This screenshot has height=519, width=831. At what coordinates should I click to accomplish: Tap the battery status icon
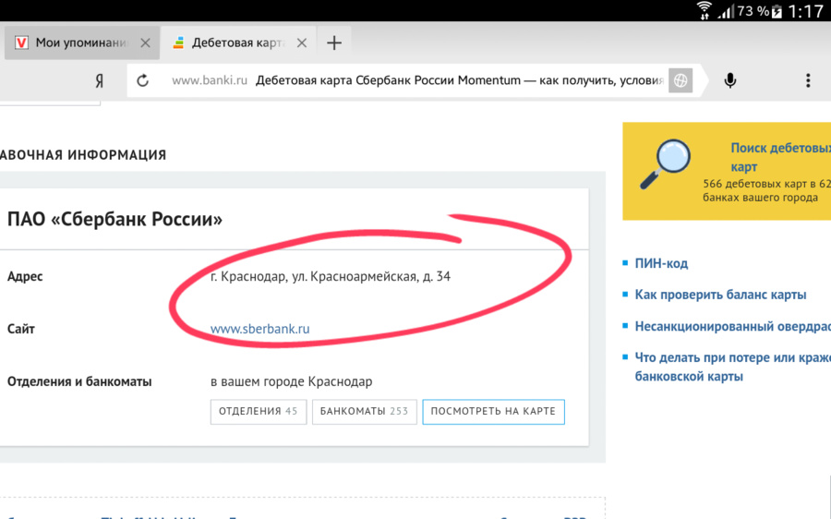[777, 11]
